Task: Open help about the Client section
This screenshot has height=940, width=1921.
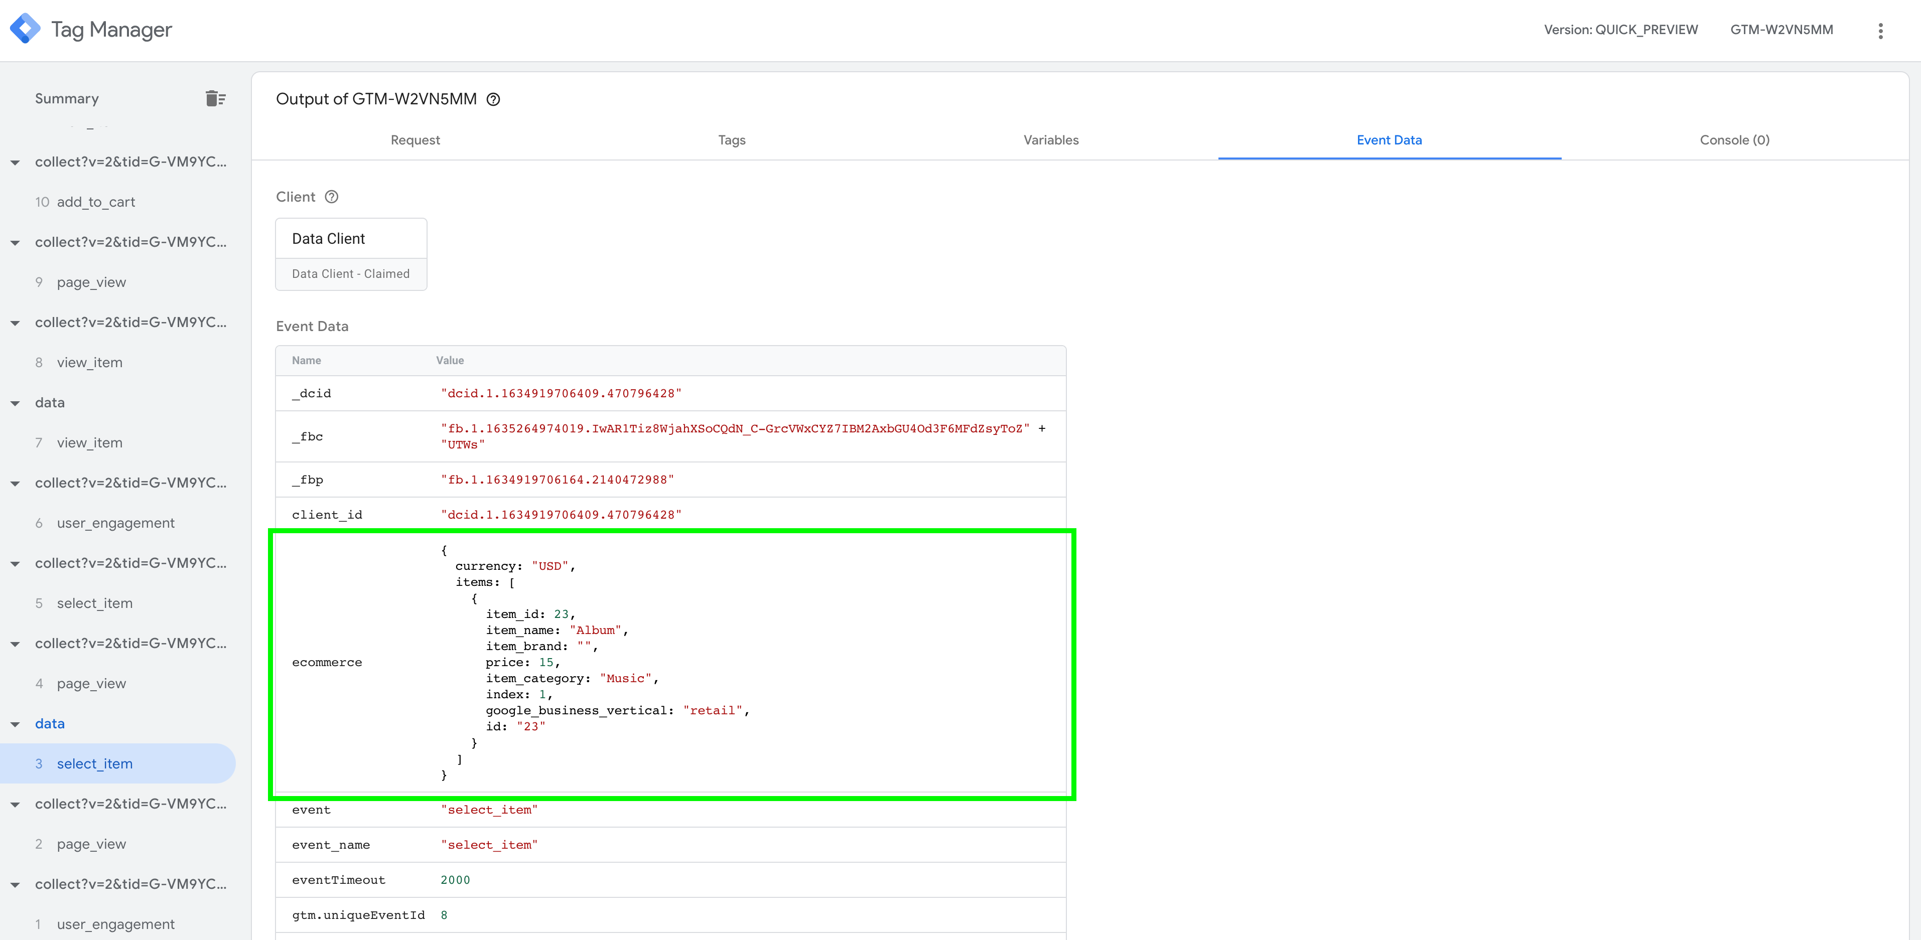Action: [x=331, y=197]
